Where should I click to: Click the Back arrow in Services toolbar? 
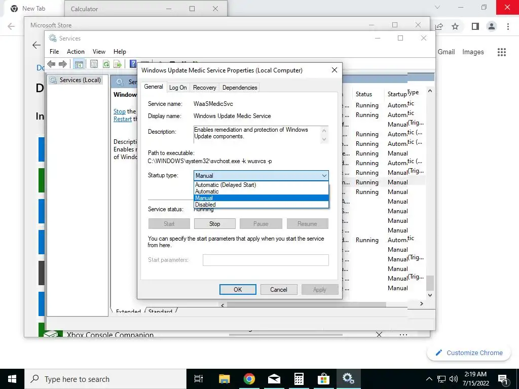tap(51, 64)
